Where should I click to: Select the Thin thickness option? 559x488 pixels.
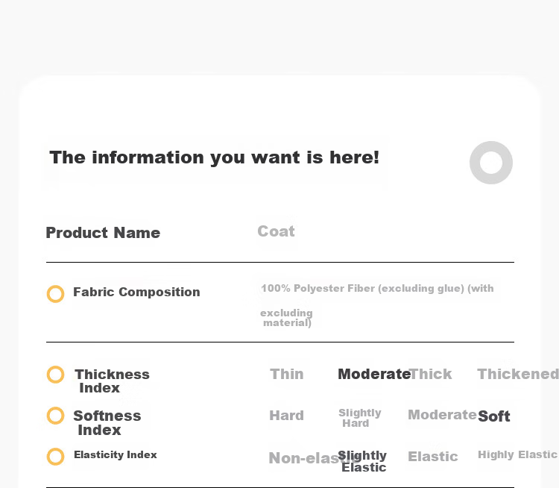click(287, 374)
